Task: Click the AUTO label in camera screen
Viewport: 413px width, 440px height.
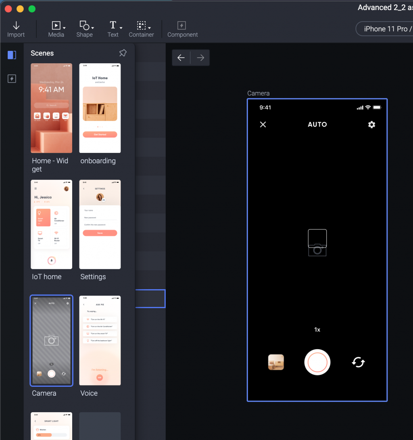Action: (317, 125)
